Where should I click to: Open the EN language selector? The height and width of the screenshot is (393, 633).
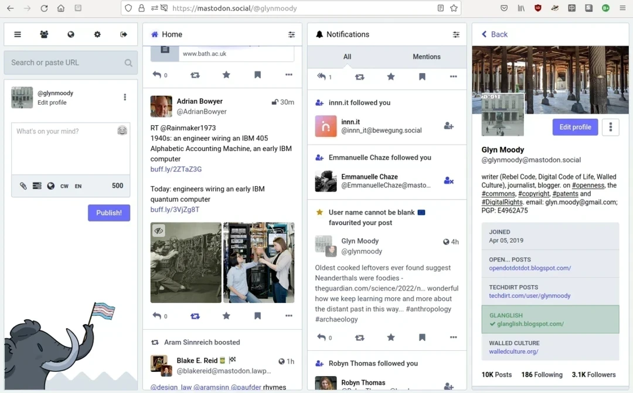coord(78,186)
